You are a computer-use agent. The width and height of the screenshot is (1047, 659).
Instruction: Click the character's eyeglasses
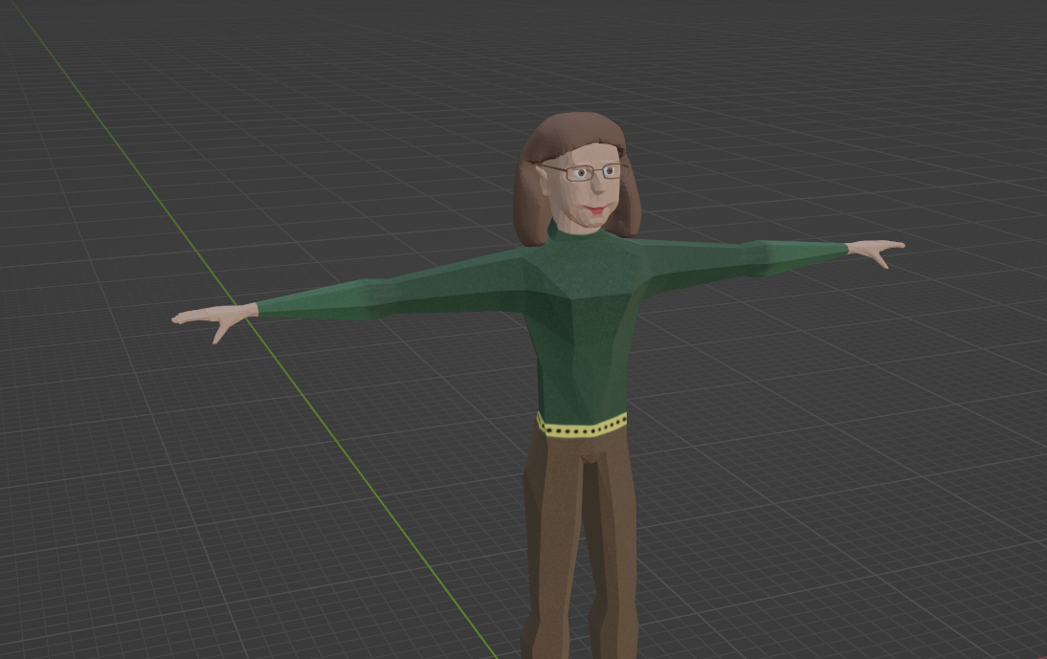click(x=592, y=173)
